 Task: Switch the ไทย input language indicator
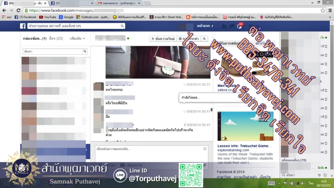pyautogui.click(x=311, y=183)
